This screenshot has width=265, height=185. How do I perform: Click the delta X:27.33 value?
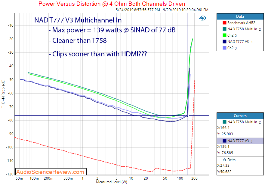223,166
